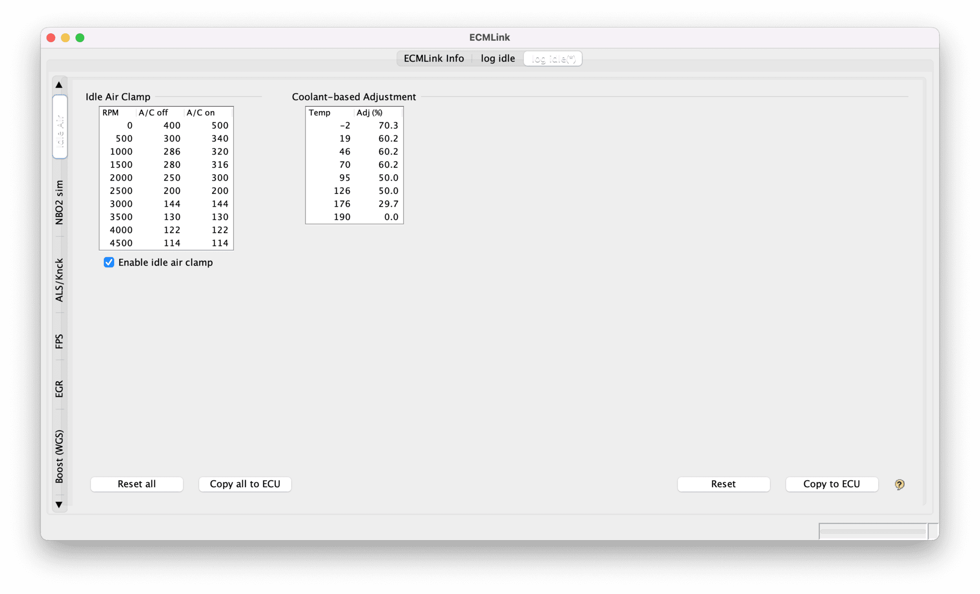The height and width of the screenshot is (594, 980).
Task: Select A/C on cell with value 316
Action: pyautogui.click(x=208, y=165)
